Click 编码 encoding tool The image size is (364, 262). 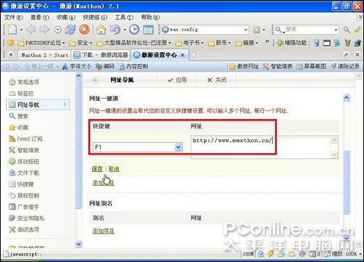[x=105, y=66]
